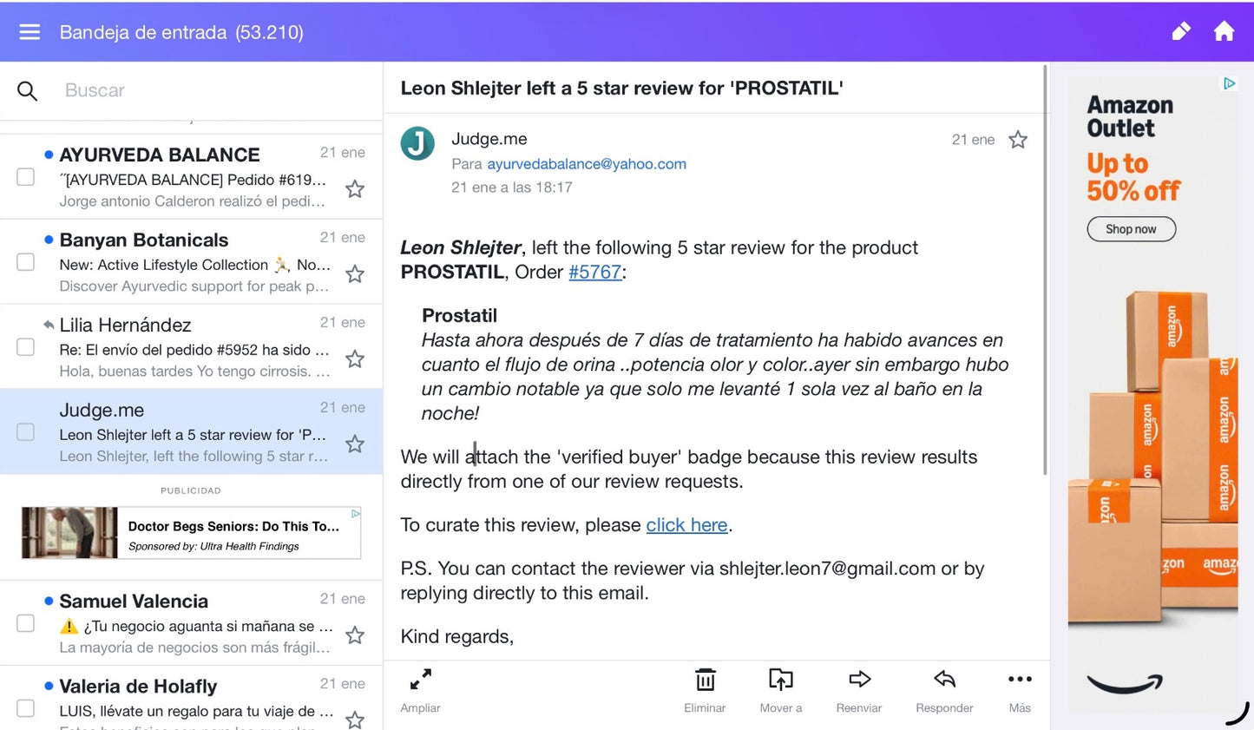
Task: Check the Valeria de Holafly email checkbox
Action: coord(26,708)
